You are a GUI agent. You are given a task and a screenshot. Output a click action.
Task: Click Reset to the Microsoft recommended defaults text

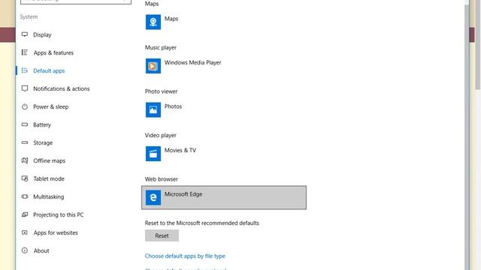click(x=202, y=223)
